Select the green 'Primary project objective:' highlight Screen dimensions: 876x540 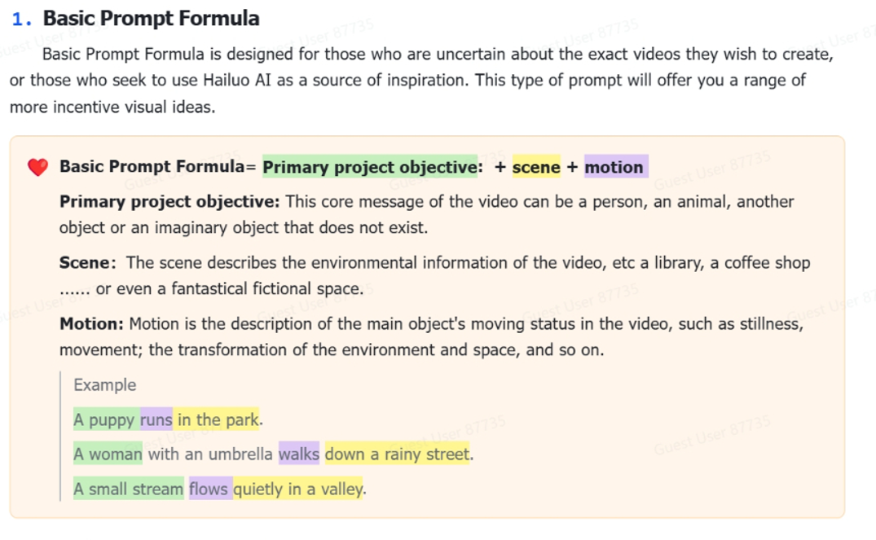point(370,166)
